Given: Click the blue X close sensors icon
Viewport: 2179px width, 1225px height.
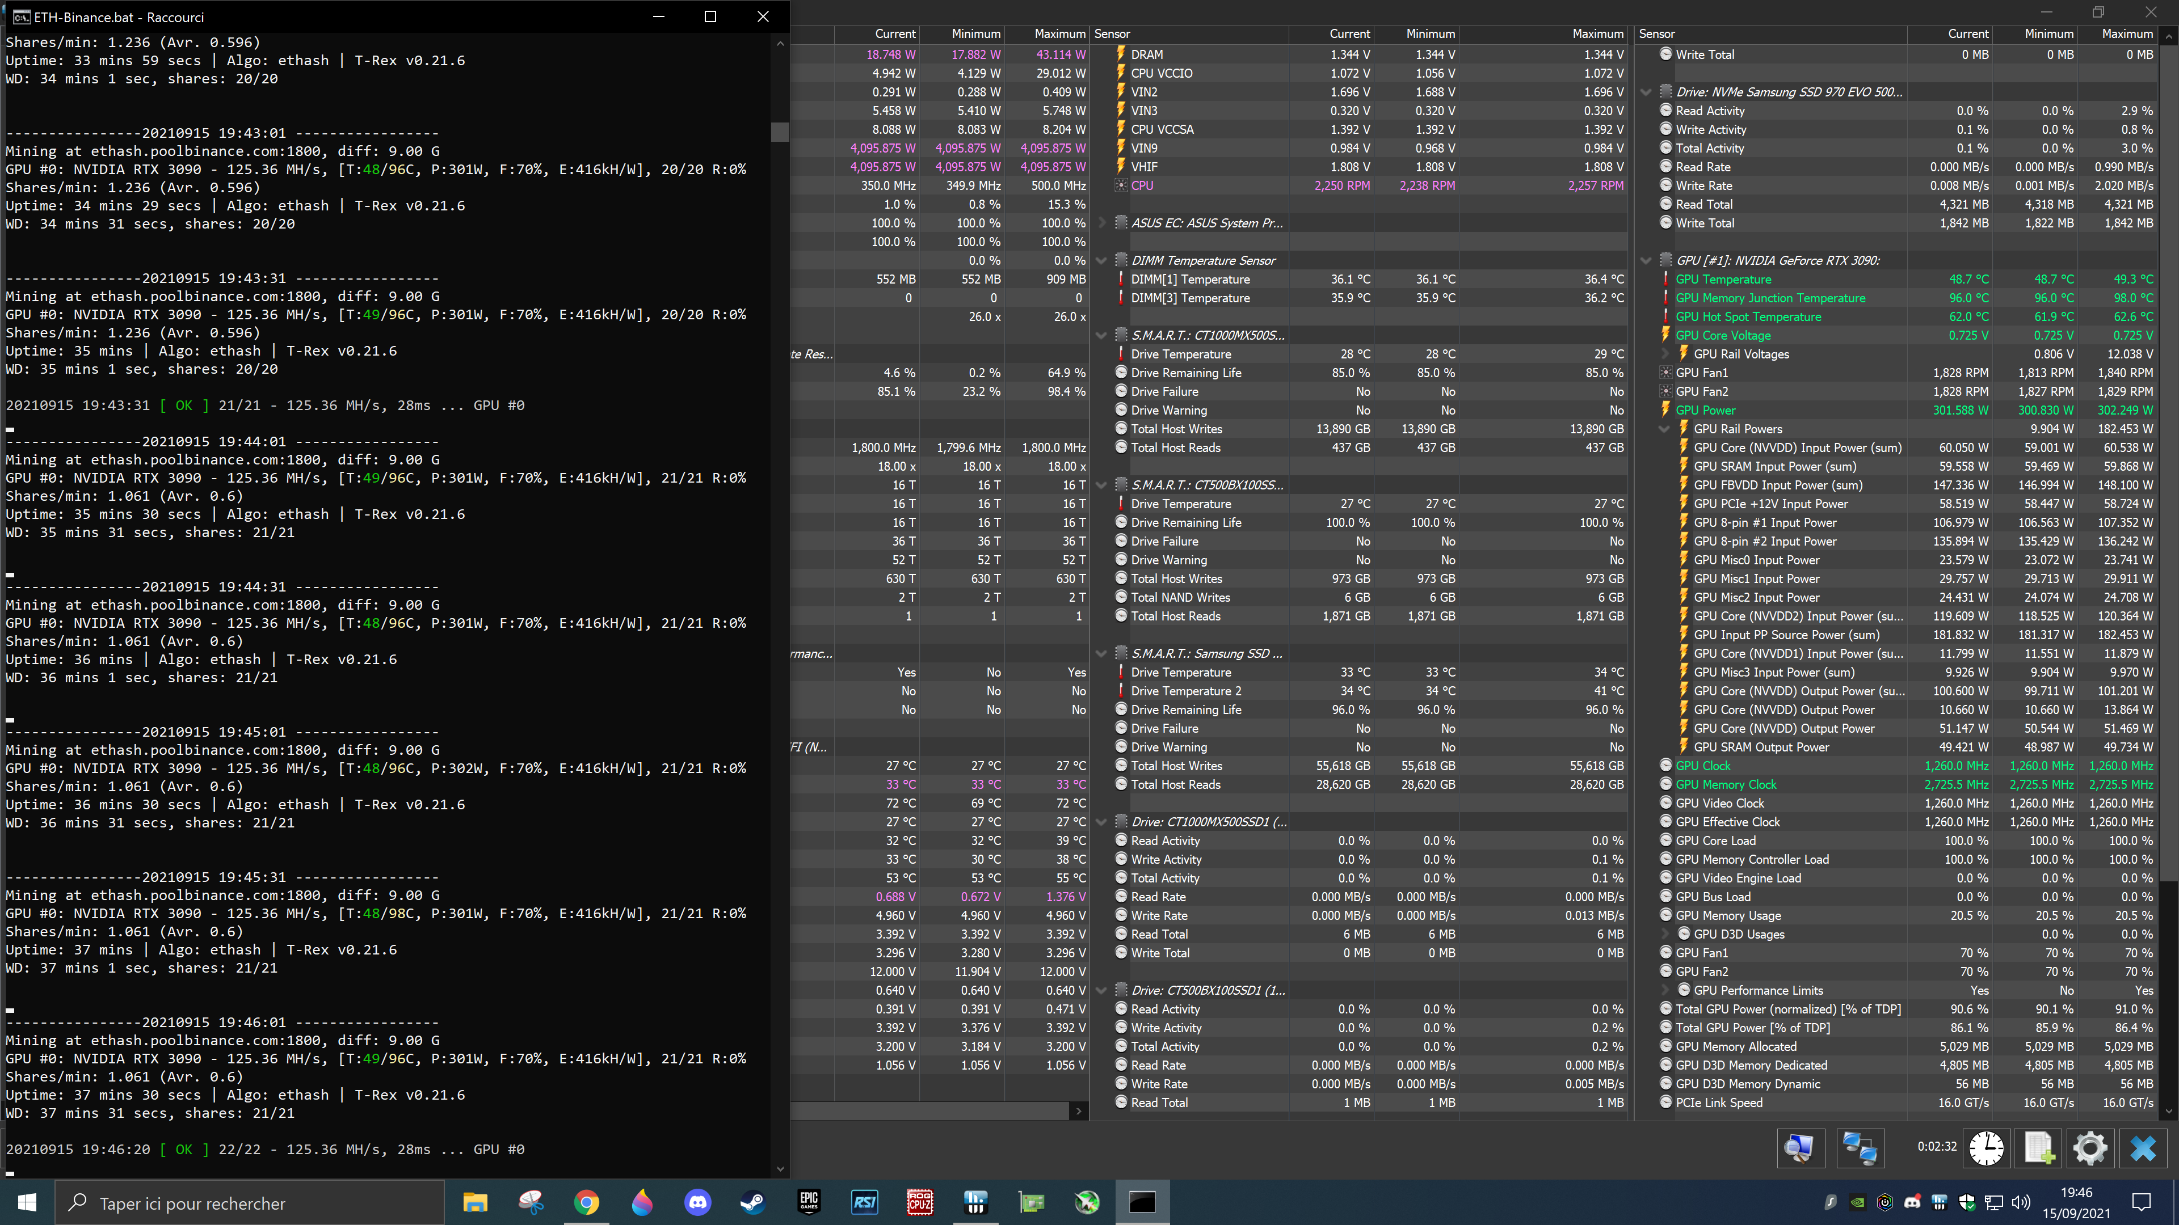Looking at the screenshot, I should tap(2143, 1147).
